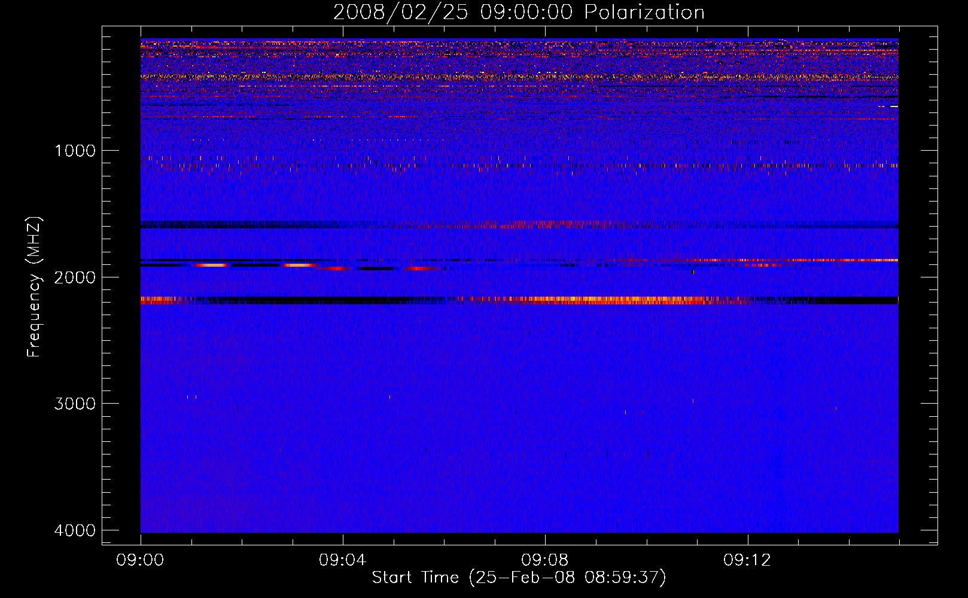Click the 09:08 time tick label

point(545,560)
